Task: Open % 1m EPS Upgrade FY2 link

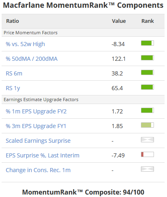Action: (x=36, y=111)
